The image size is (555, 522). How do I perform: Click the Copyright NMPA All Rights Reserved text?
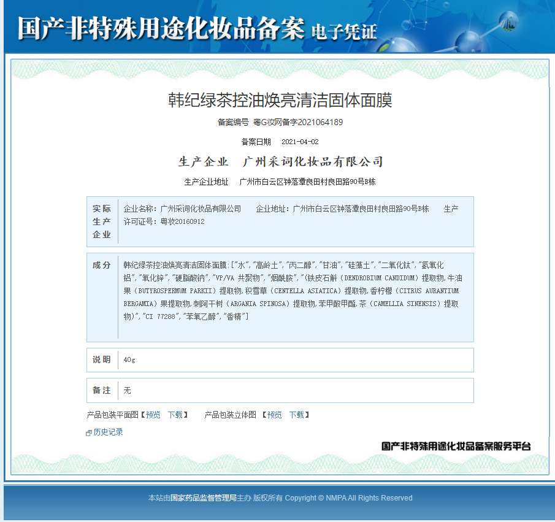[349, 498]
